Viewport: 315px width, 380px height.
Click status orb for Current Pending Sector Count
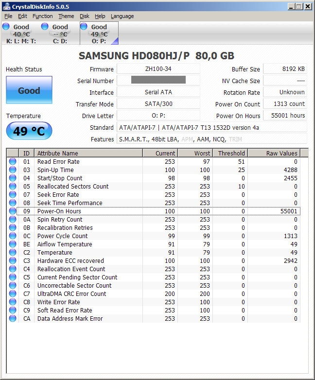point(13,277)
